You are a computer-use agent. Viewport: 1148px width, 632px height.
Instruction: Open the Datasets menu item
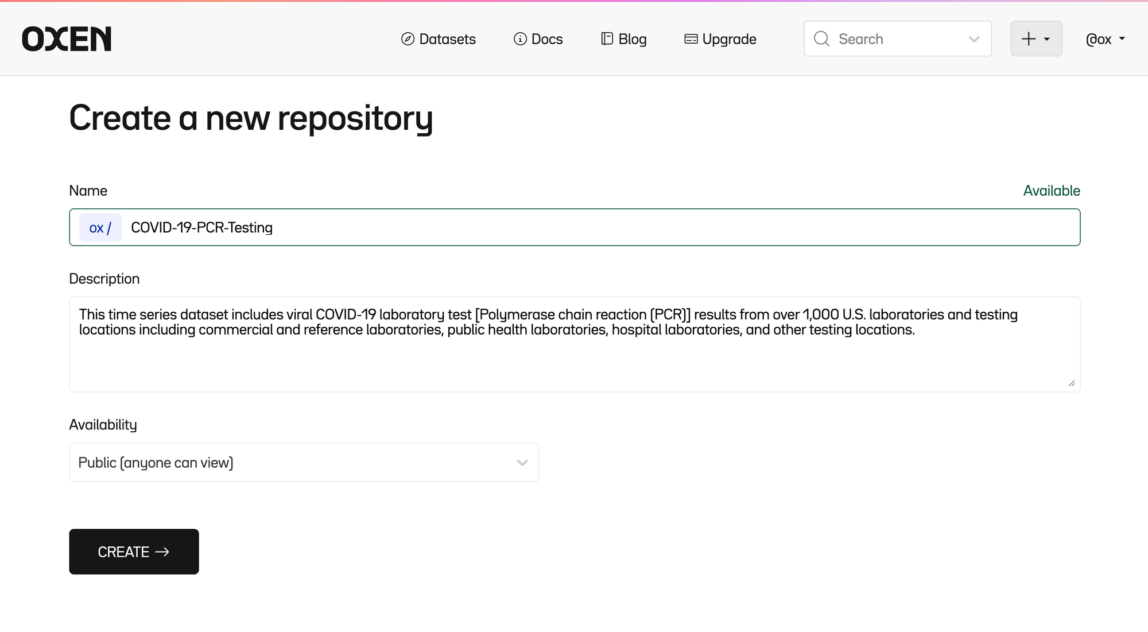pos(447,39)
